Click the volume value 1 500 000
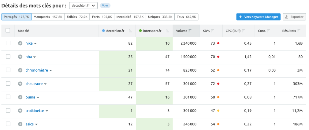 click(188, 57)
